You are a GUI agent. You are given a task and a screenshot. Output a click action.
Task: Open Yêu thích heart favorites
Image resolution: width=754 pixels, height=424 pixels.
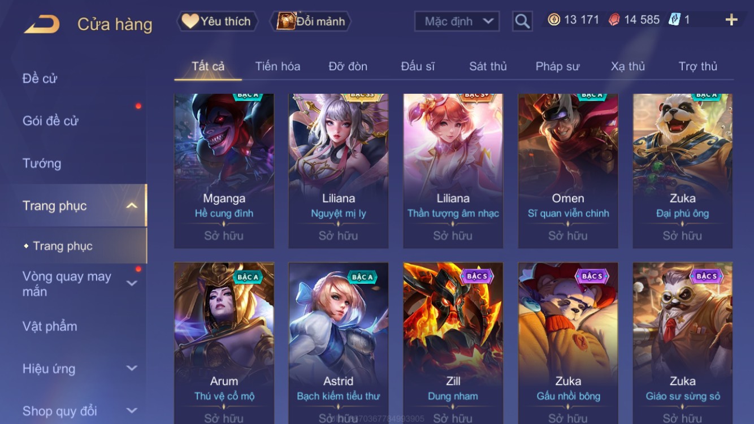(217, 21)
